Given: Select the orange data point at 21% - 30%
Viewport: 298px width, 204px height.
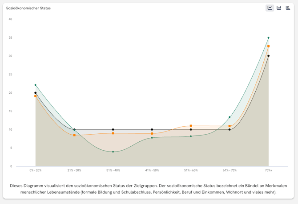Looking at the screenshot, I should [74, 135].
